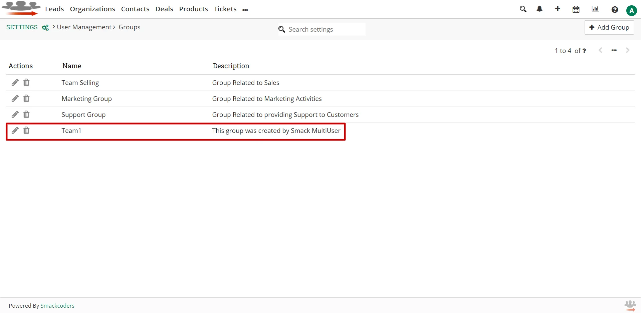Follow the Smackcoders footer link
This screenshot has height=313, width=641.
57,306
